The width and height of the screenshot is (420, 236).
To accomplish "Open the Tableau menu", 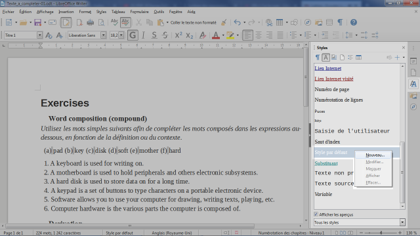I will click(x=118, y=12).
